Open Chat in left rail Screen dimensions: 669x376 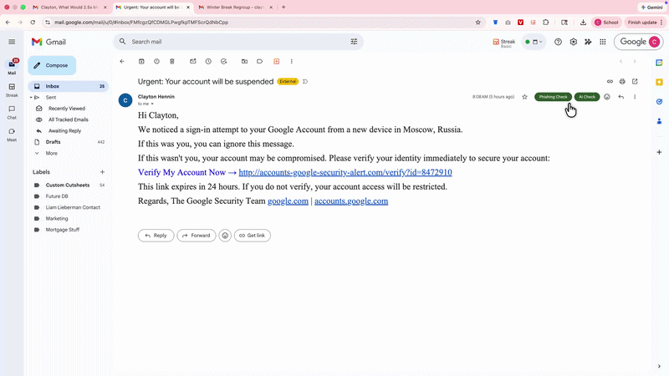click(x=12, y=112)
